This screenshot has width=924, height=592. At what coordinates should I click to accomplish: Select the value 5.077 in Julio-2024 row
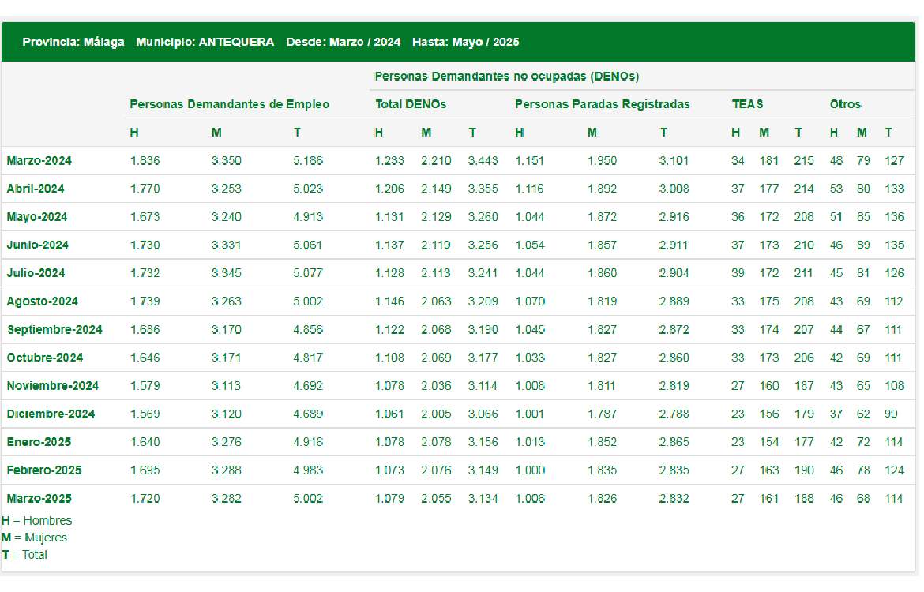pyautogui.click(x=308, y=273)
